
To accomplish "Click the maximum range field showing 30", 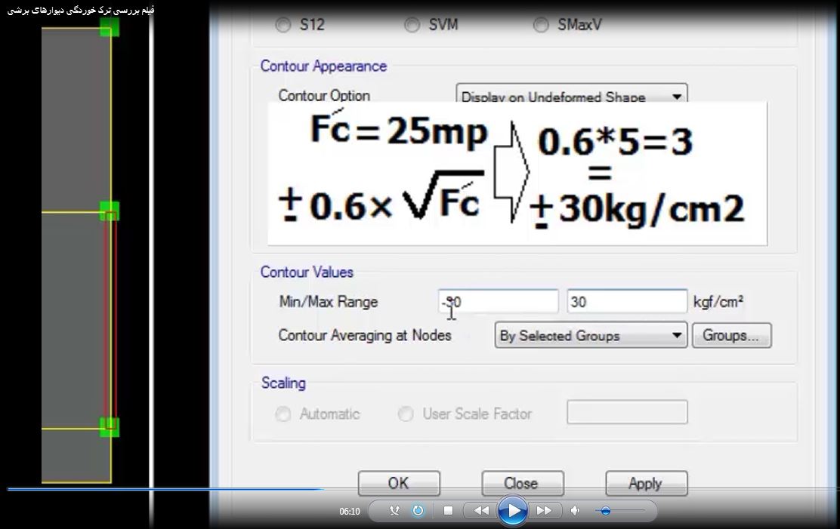I will 626,302.
